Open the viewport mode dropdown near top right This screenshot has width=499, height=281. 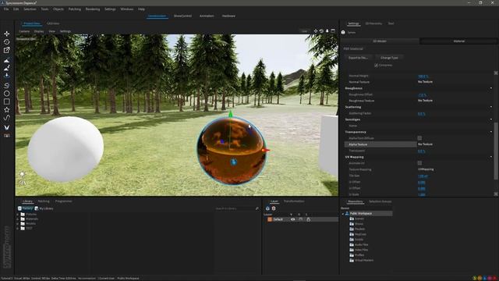coord(305,31)
